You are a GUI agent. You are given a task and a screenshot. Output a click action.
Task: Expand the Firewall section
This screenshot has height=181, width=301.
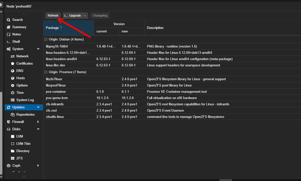tap(38, 122)
